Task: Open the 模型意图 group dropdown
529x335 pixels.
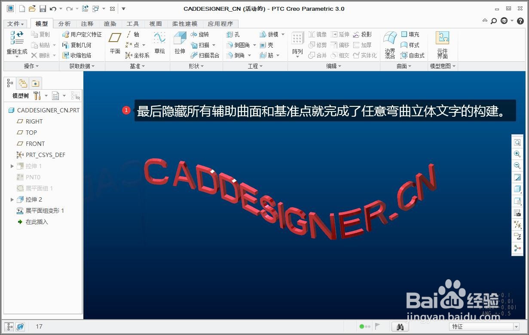Action: (443, 66)
